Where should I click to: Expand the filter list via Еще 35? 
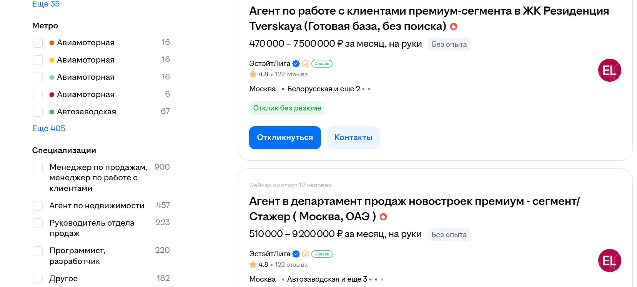(46, 4)
